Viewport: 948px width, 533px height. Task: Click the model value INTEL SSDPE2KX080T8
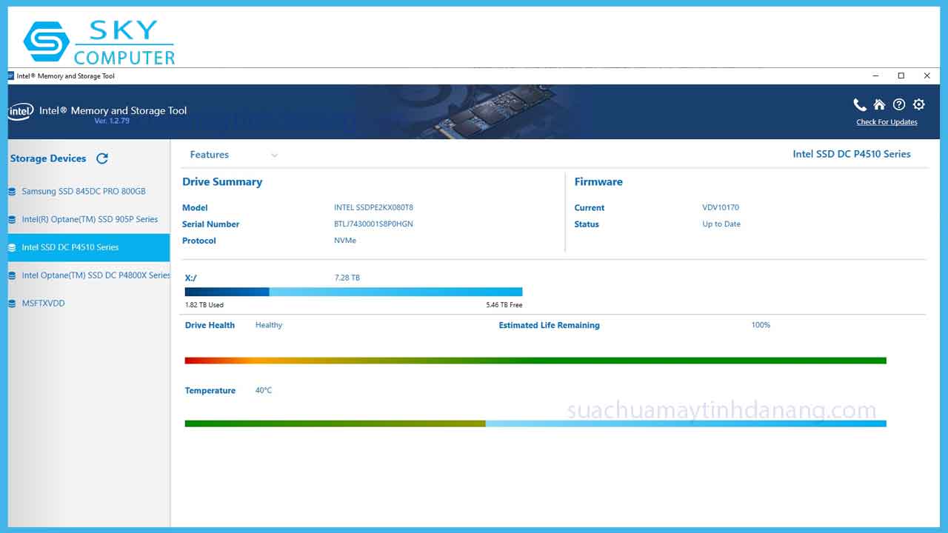[373, 207]
